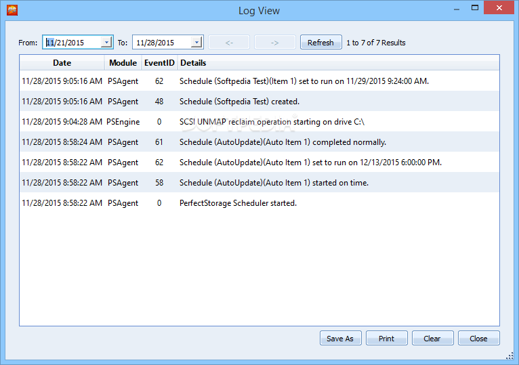Go to previous results page button

point(229,43)
